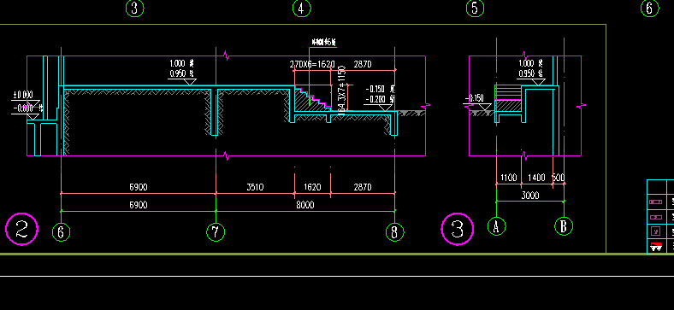The image size is (674, 310).
Task: Click top grid bubble 5
Action: tap(475, 9)
